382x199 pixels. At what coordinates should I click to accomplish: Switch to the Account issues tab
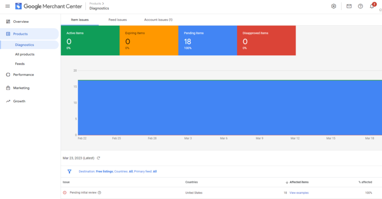(158, 20)
